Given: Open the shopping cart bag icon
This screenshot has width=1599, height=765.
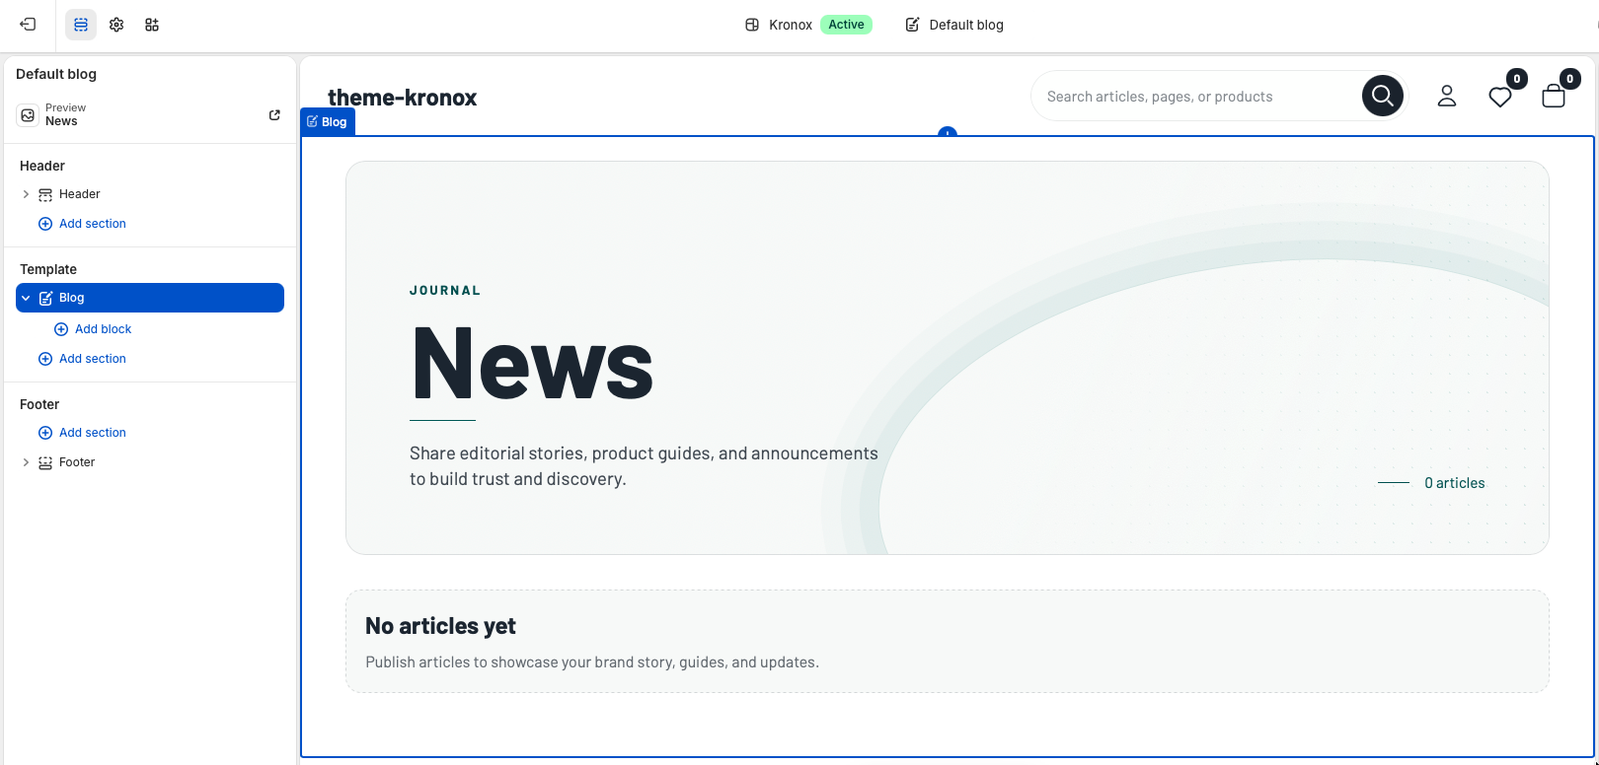Looking at the screenshot, I should coord(1554,96).
